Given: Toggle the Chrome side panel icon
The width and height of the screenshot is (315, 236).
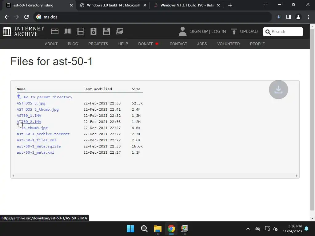Looking at the screenshot, I should (x=289, y=17).
